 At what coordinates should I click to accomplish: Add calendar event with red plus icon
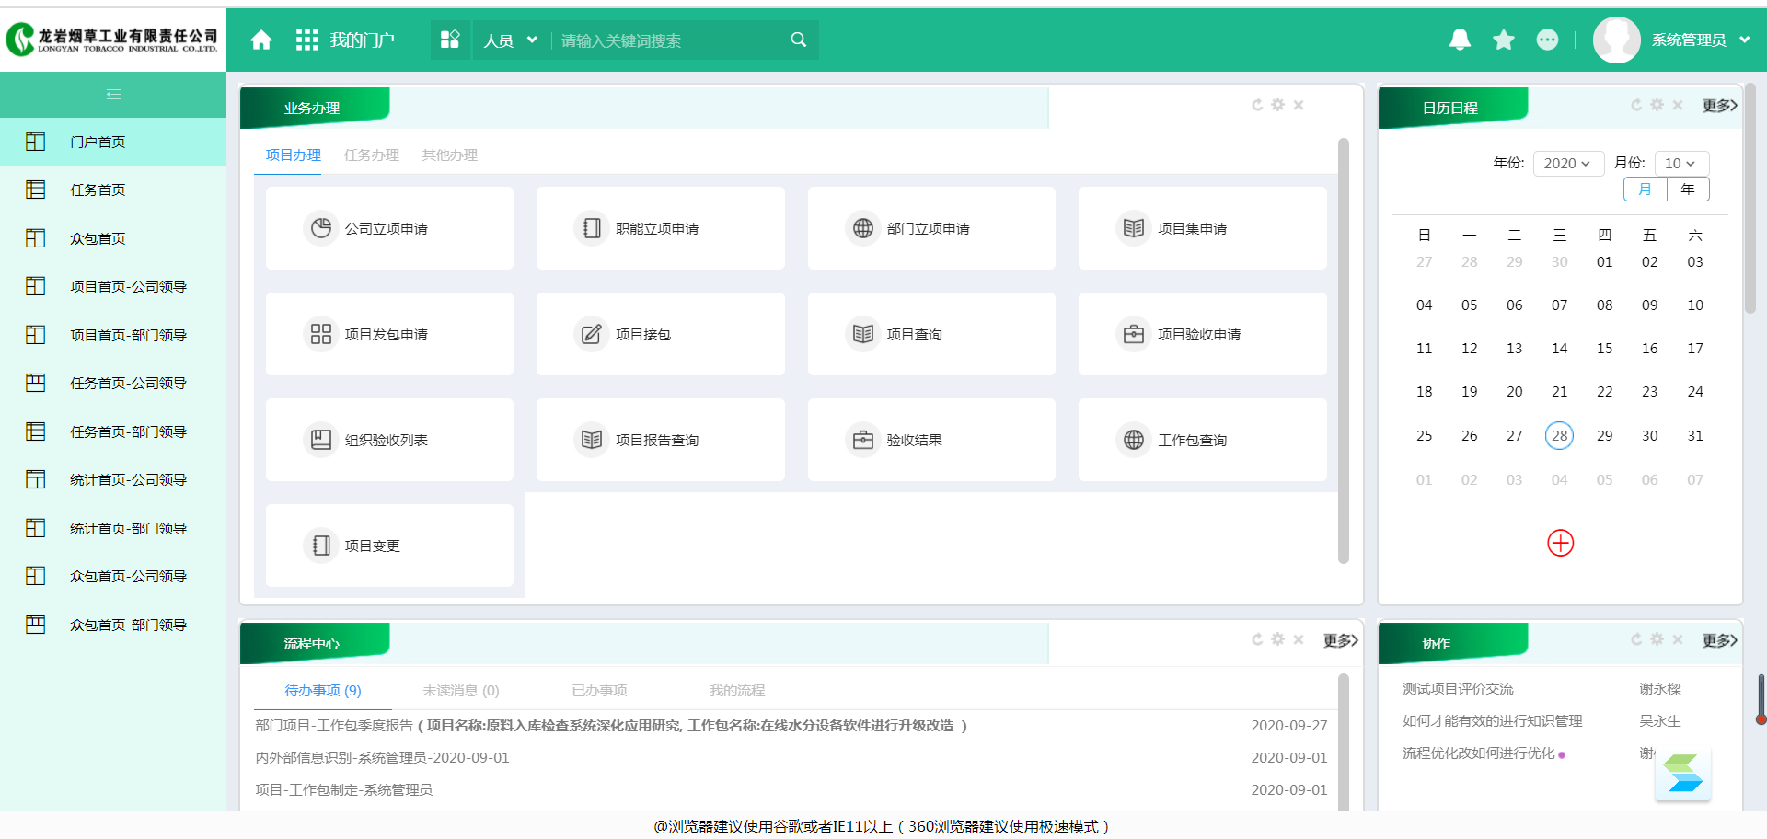[1560, 543]
